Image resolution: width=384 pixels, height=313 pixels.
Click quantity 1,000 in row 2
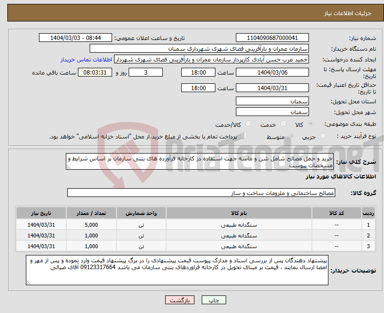click(x=91, y=235)
